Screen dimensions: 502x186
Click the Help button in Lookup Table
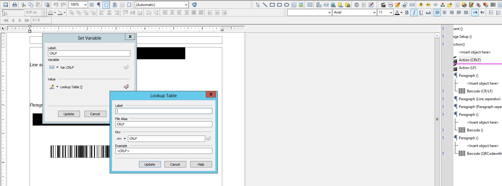tap(201, 164)
